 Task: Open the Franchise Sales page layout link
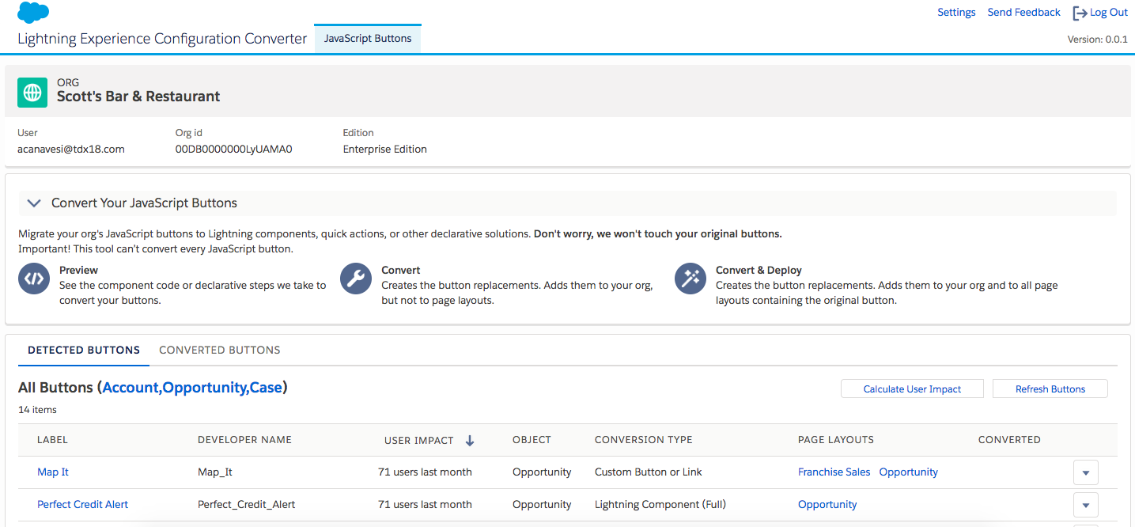point(834,472)
